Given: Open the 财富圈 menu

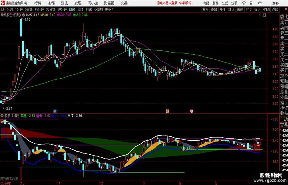Looking at the screenshot, I should (109, 3).
